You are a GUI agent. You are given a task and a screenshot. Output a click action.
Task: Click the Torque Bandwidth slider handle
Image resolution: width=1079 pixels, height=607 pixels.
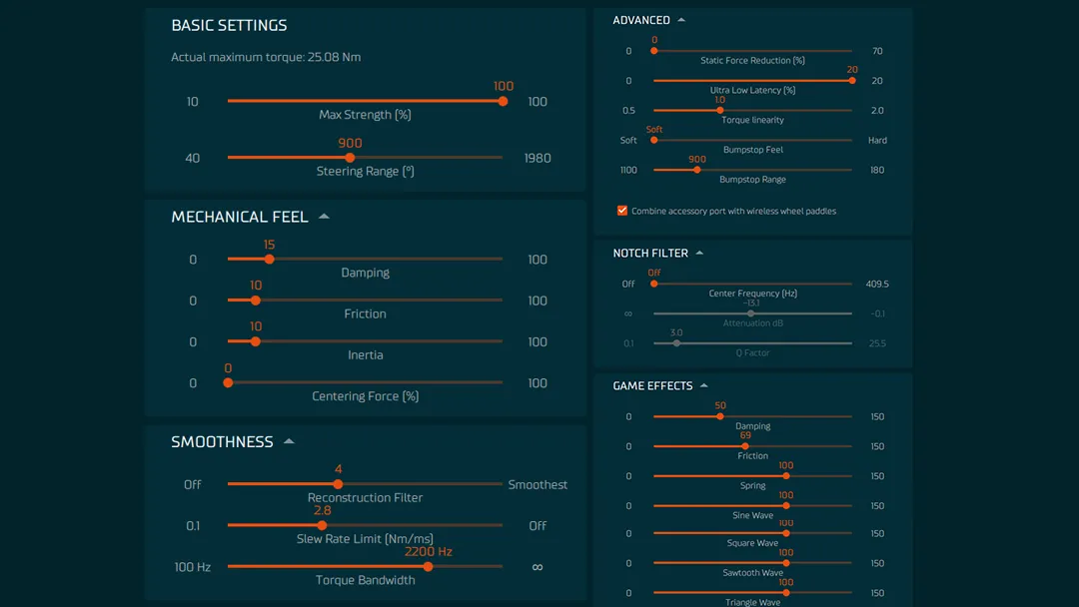[x=428, y=566]
